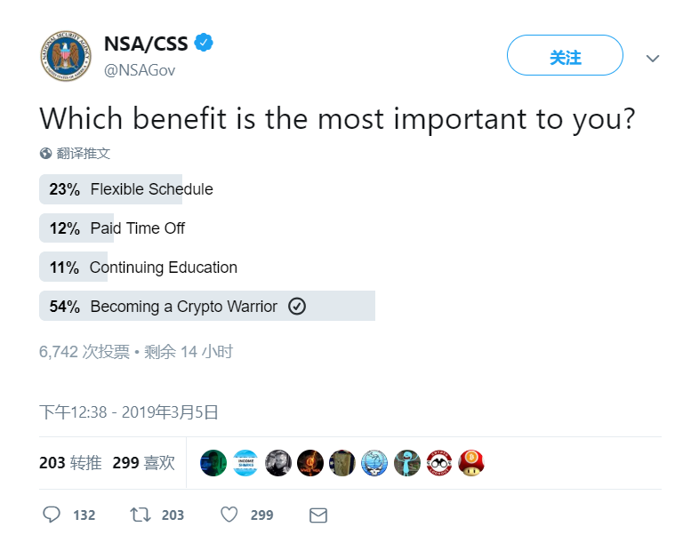
Task: Click the retweet arrows icon
Action: coord(140,515)
